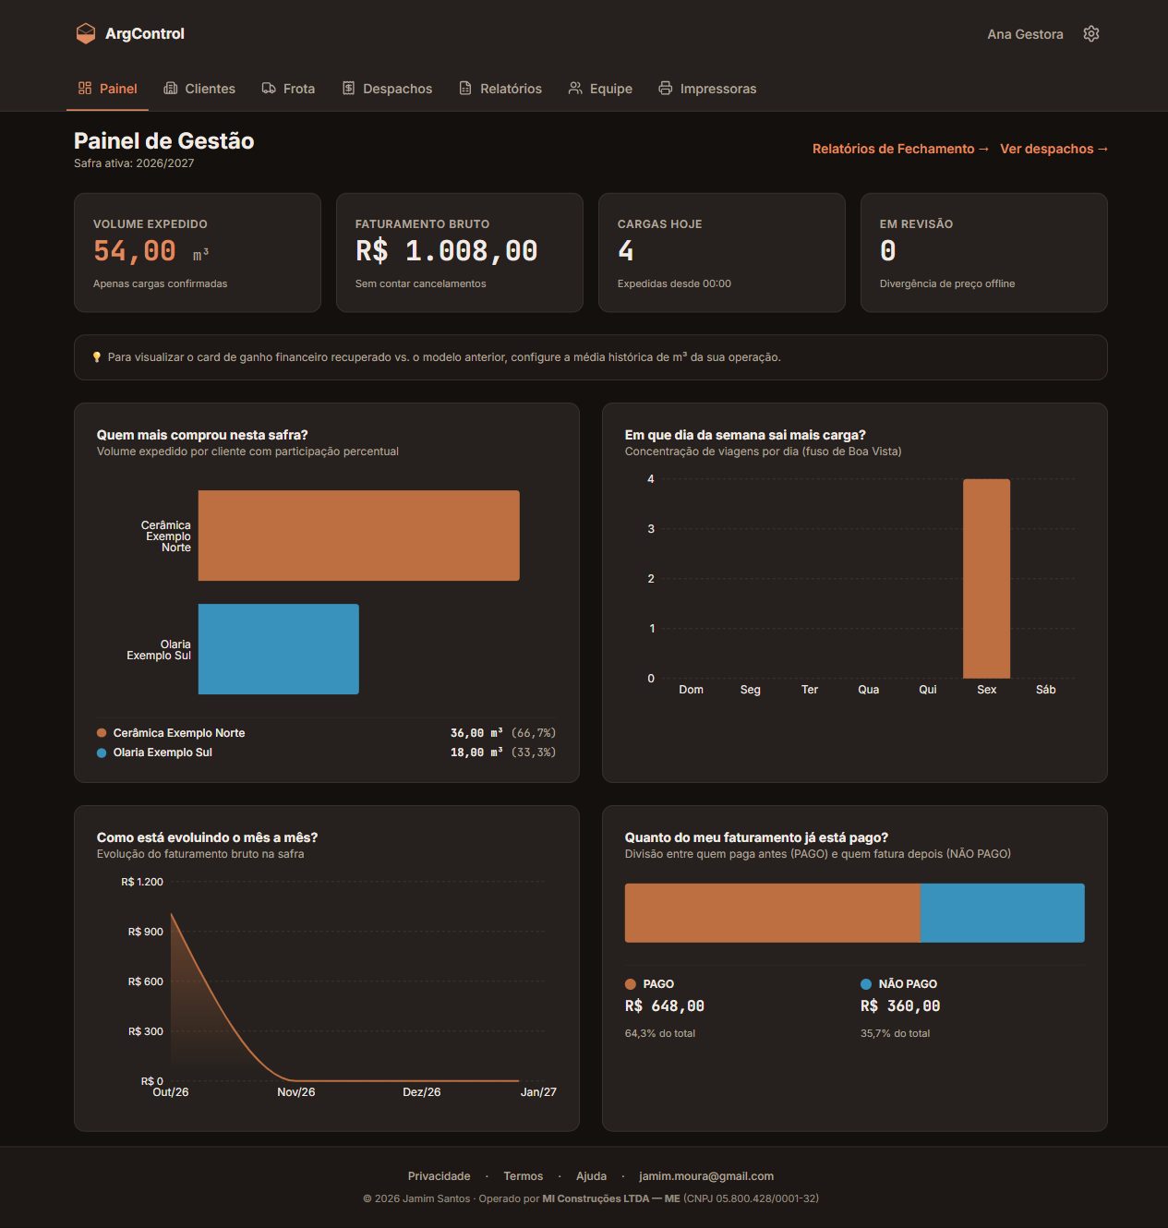Click the Impressoras printer icon
The width and height of the screenshot is (1168, 1228).
[x=666, y=88]
